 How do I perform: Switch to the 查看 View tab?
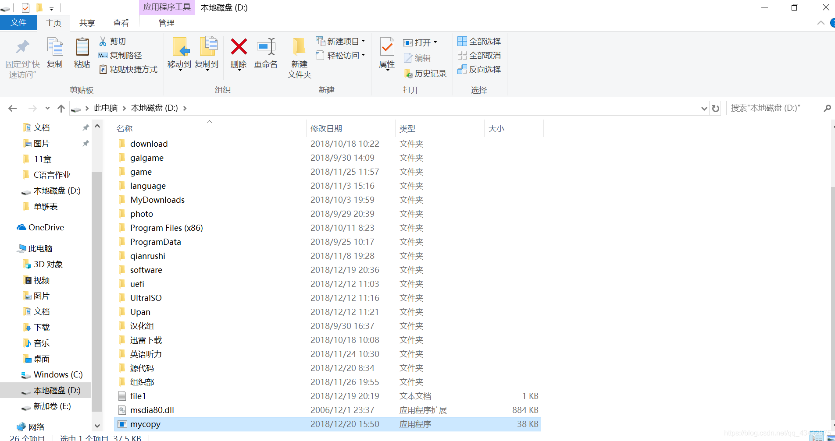pyautogui.click(x=121, y=23)
